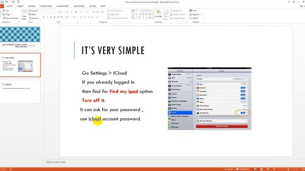Reset the slide layout

[x=32, y=14]
